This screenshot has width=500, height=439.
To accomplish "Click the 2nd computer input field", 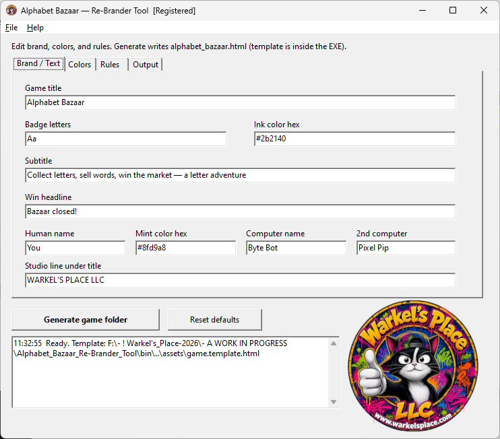I will click(x=406, y=248).
